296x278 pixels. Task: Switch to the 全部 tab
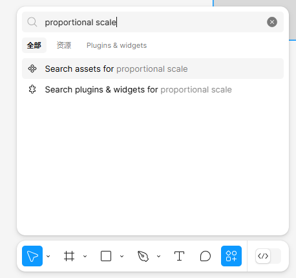point(34,45)
